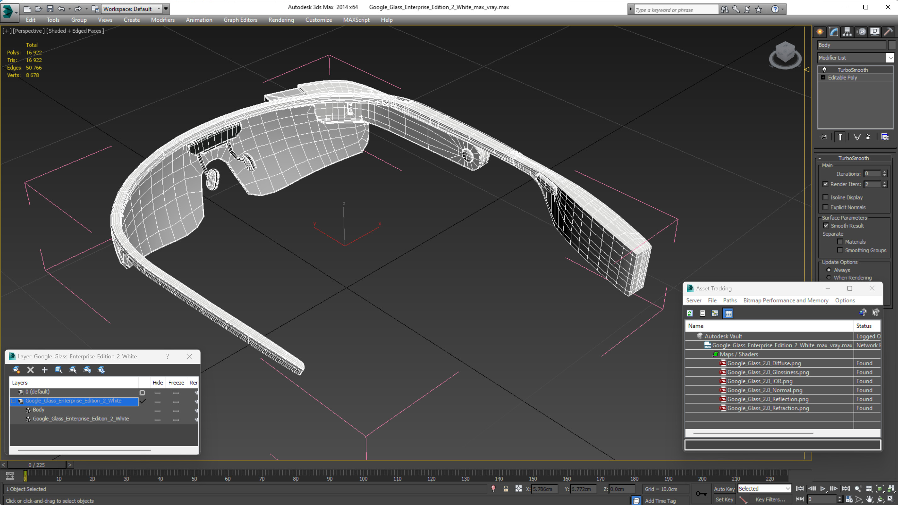Click Make Unique icon under modifier stack
The image size is (898, 505).
856,137
